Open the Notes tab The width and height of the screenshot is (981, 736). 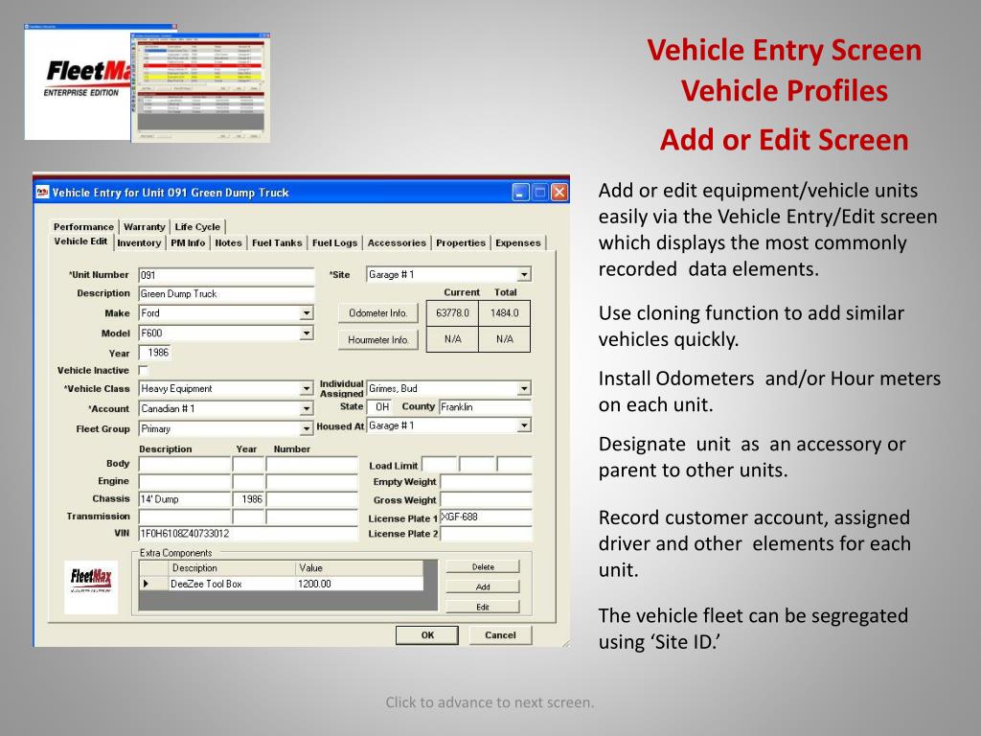click(228, 242)
